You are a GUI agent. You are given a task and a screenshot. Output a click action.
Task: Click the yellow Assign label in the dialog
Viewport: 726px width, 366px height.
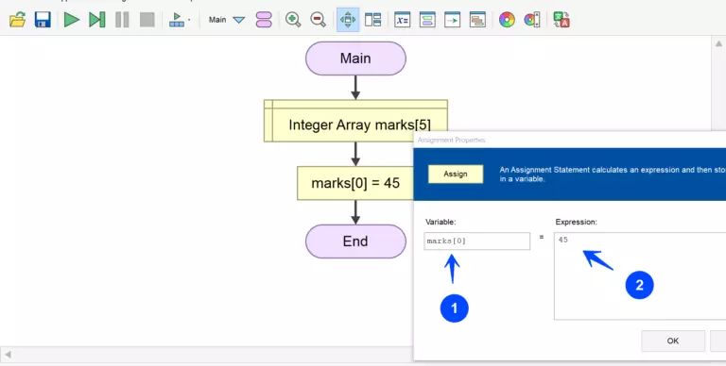coord(456,175)
